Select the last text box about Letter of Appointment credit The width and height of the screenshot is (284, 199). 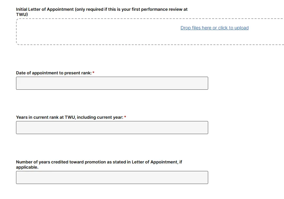pos(112,177)
